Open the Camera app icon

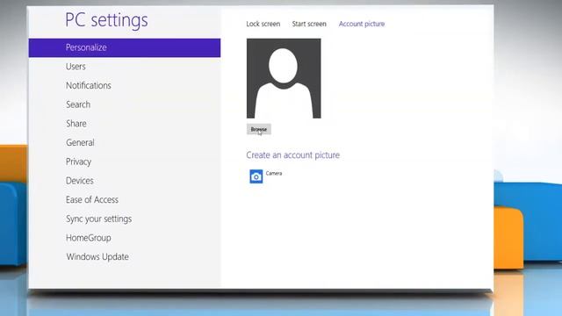coord(256,176)
